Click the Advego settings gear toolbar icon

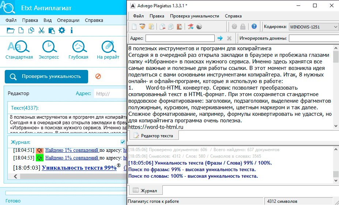(x=234, y=27)
